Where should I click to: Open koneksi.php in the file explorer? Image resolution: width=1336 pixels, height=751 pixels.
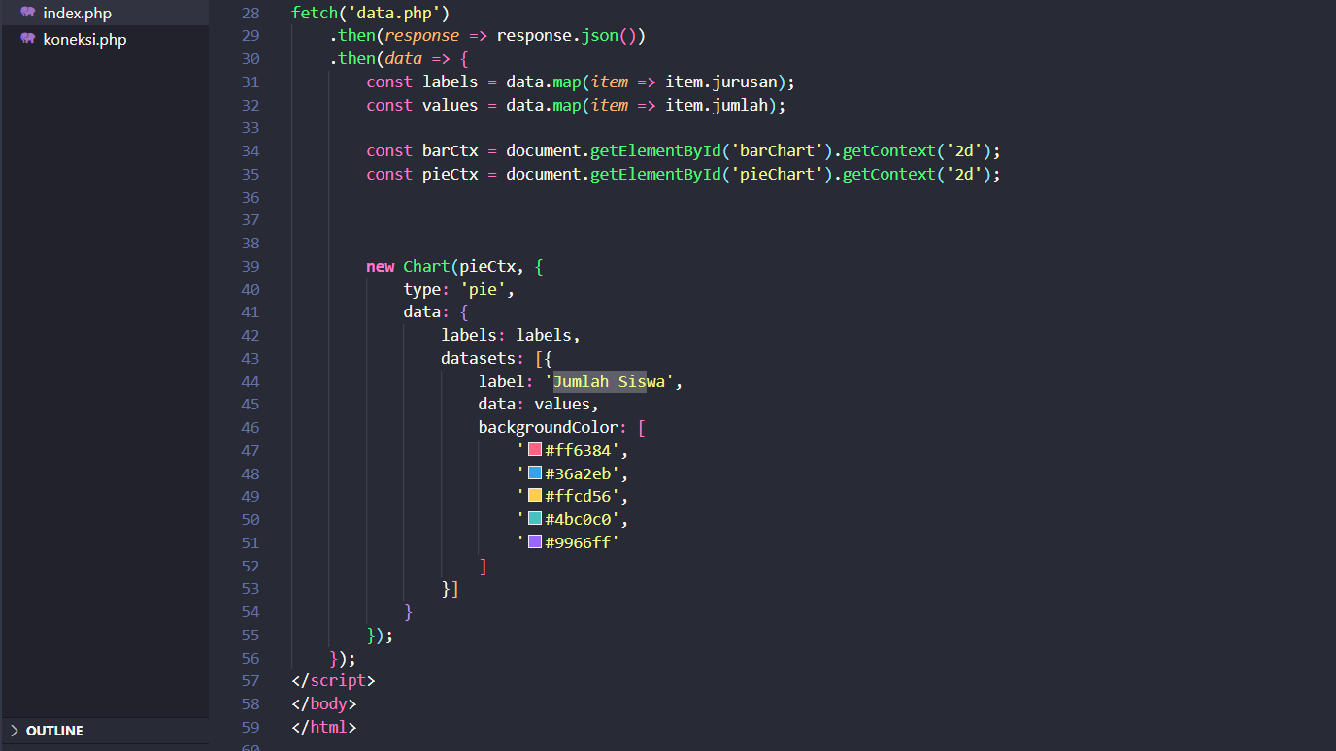[x=84, y=40]
